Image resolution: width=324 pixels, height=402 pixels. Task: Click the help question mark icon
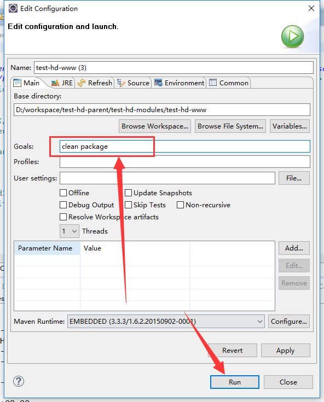19,381
